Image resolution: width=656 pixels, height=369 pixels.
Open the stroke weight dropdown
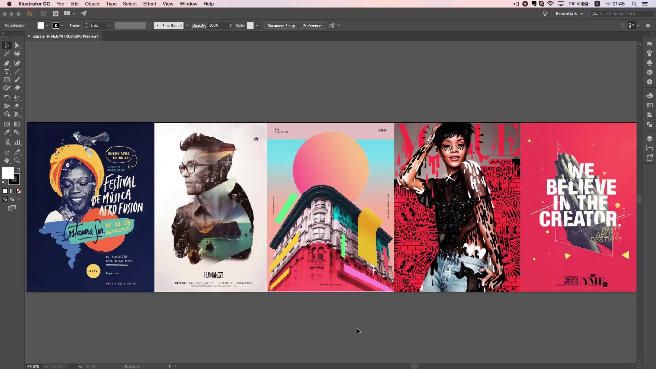[x=109, y=26]
